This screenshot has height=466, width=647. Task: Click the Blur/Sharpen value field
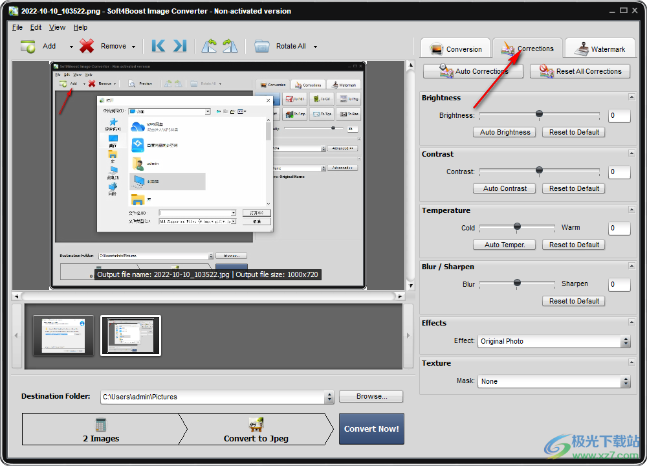point(619,284)
